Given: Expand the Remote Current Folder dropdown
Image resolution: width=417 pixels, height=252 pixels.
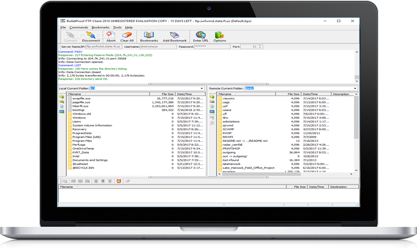Looking at the screenshot, I should pos(355,88).
